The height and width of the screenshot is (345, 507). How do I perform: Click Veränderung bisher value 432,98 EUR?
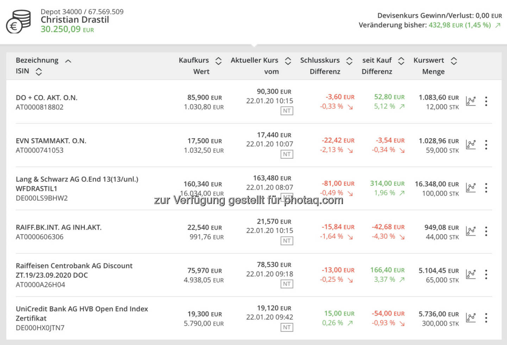(446, 25)
